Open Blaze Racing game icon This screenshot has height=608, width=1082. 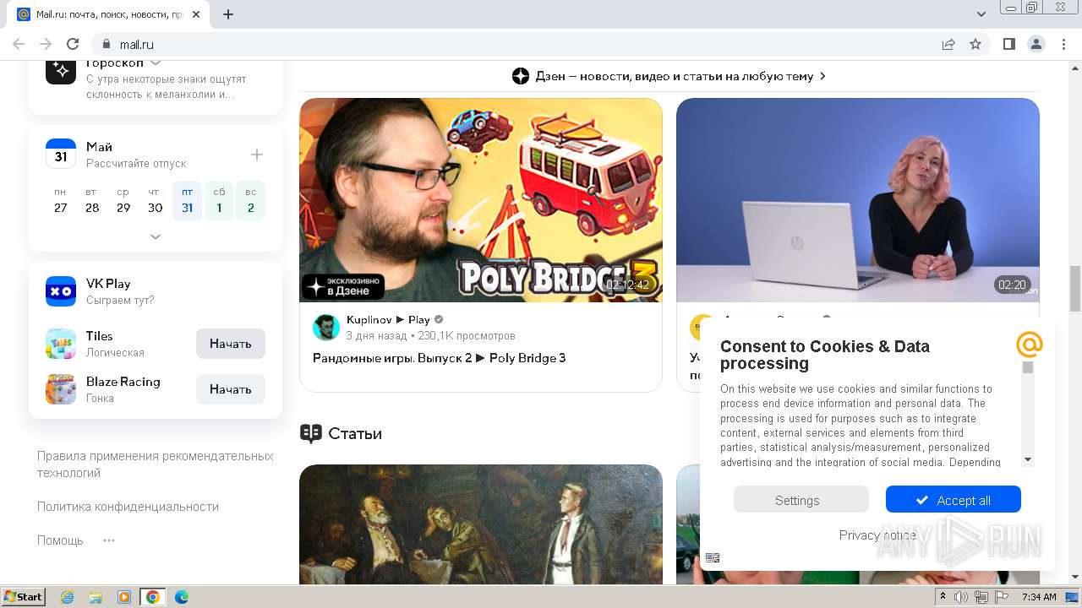click(x=61, y=389)
